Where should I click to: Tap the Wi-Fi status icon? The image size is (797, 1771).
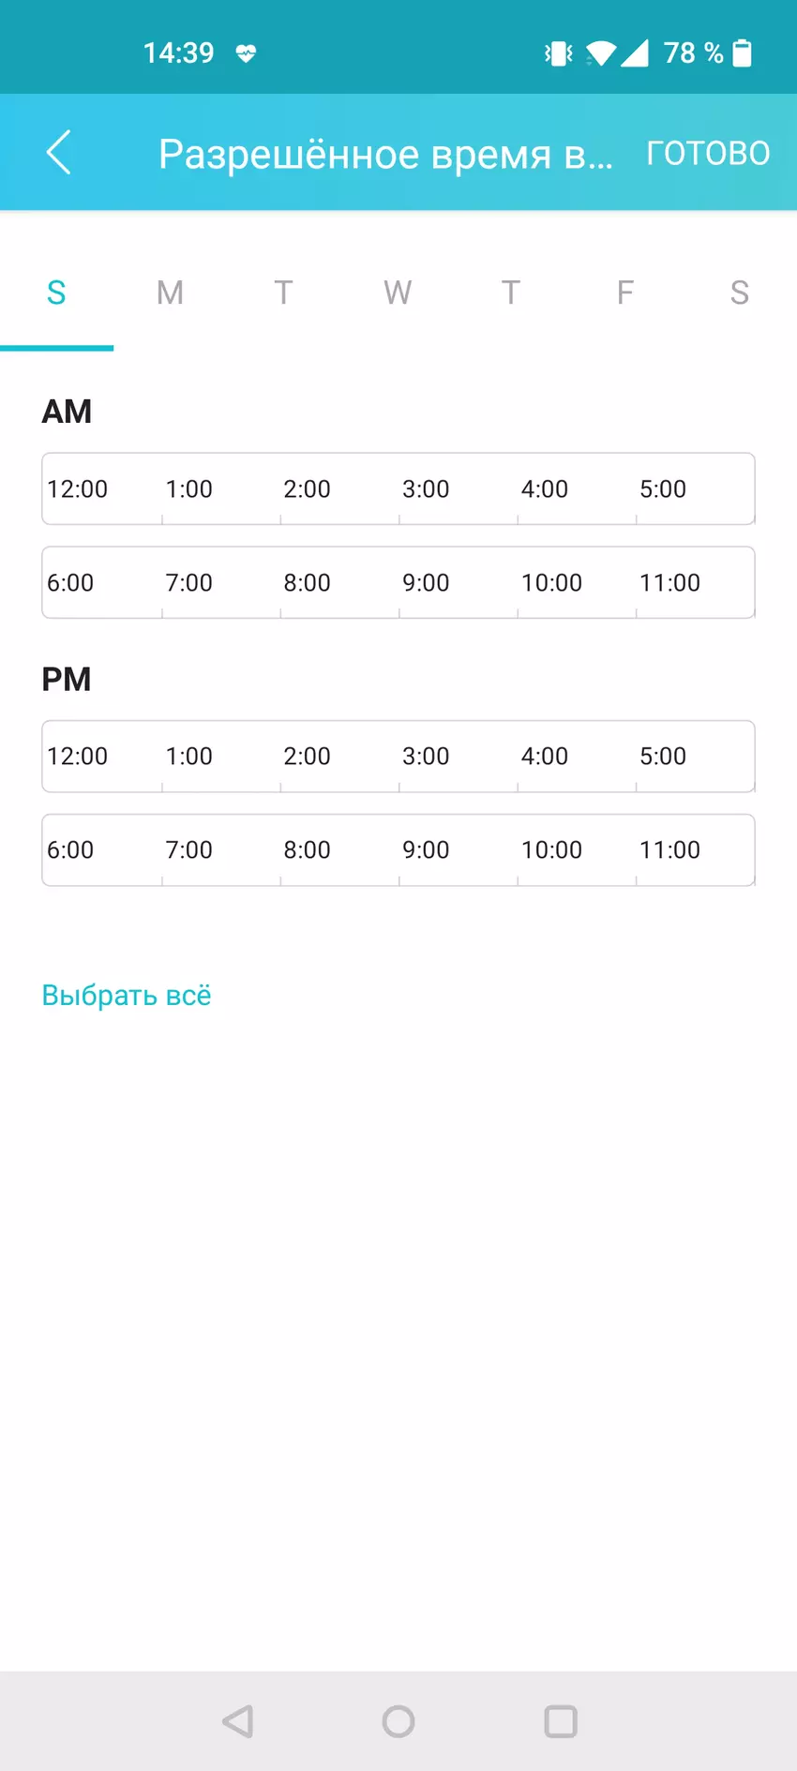pyautogui.click(x=601, y=53)
